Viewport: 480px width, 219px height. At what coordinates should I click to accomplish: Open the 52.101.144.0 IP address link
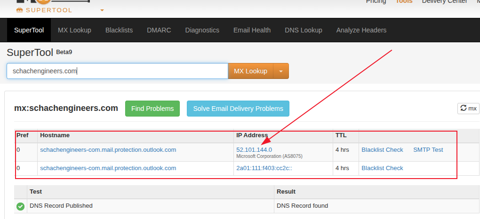coord(254,149)
